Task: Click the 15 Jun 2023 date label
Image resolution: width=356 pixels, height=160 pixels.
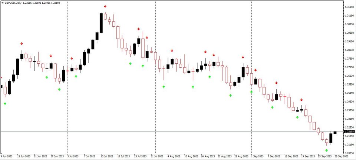Action: 24,156
